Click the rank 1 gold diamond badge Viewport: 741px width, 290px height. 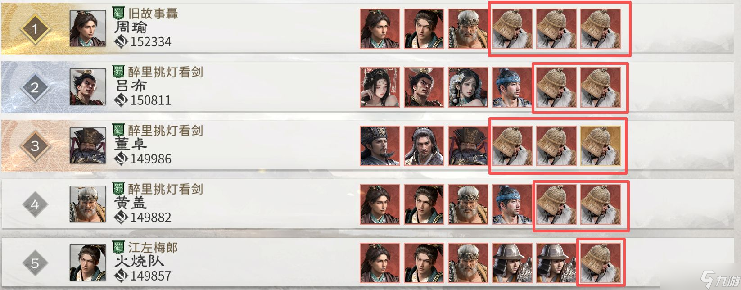35,29
